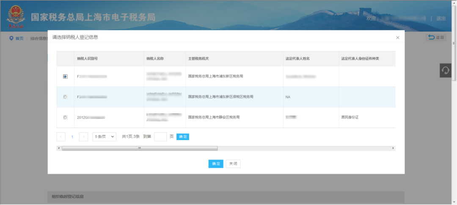The height and width of the screenshot is (205, 457).
Task: Go to next page with right arrow
Action: click(x=84, y=137)
